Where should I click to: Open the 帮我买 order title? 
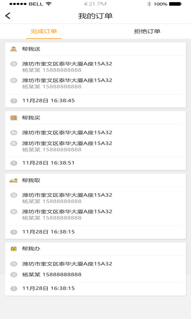31,118
